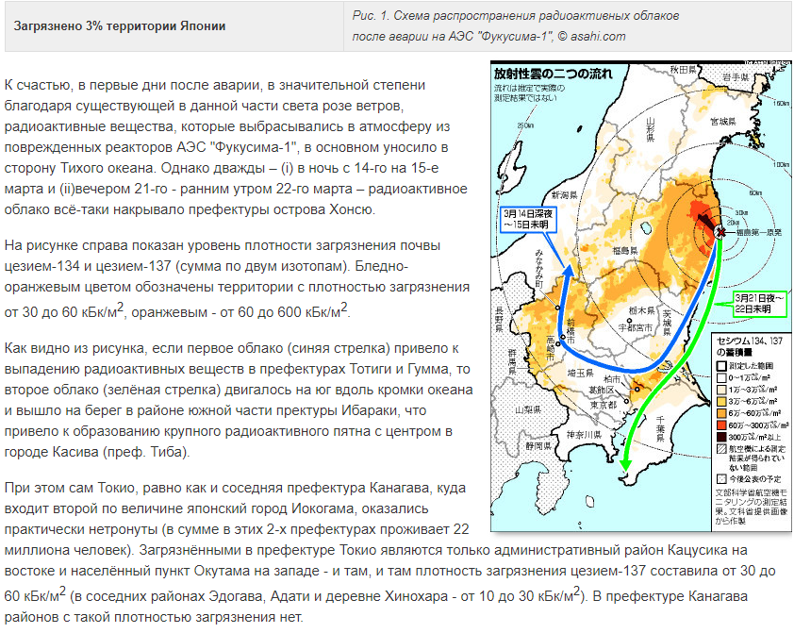Click the "静岡県" prefecture label
Viewport: 794px width, 633px height.
click(x=538, y=446)
